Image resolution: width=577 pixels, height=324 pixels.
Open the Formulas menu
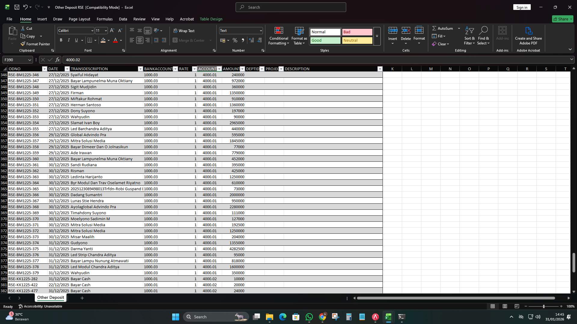(x=105, y=19)
